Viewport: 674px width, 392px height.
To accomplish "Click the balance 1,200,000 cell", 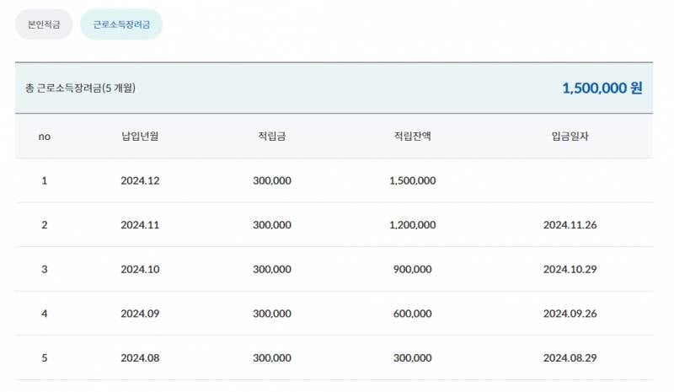I will coord(413,225).
